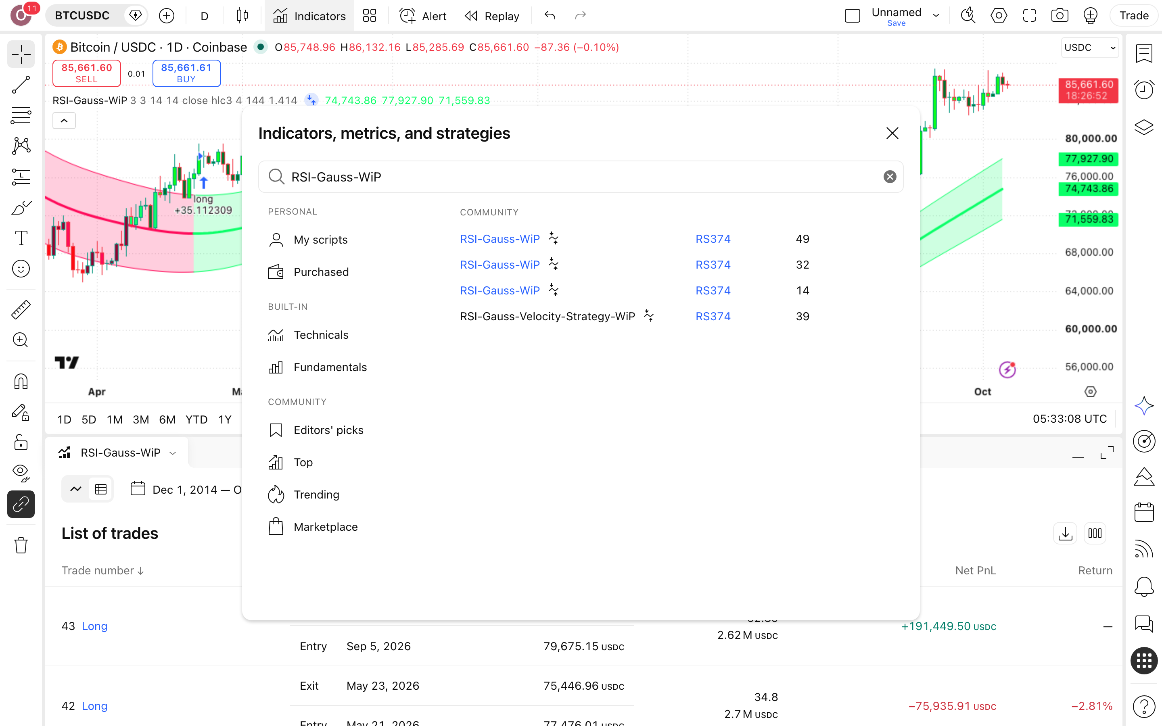Collapse the indicator legend arrow
The width and height of the screenshot is (1162, 726).
(64, 121)
